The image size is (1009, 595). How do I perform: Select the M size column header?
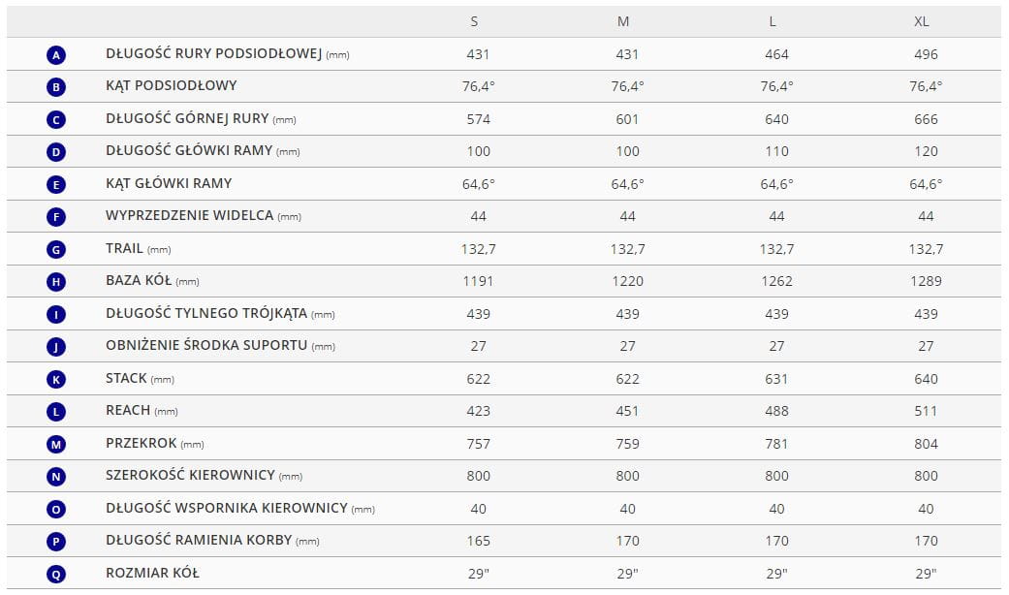pyautogui.click(x=623, y=21)
